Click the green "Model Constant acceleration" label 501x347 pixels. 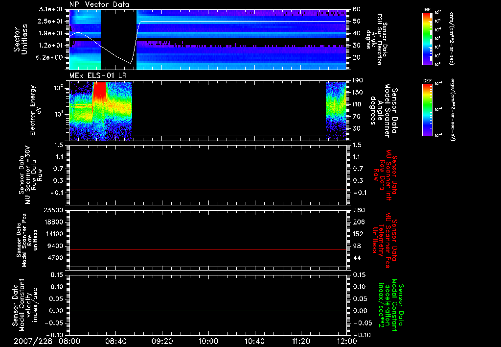pos(391,305)
